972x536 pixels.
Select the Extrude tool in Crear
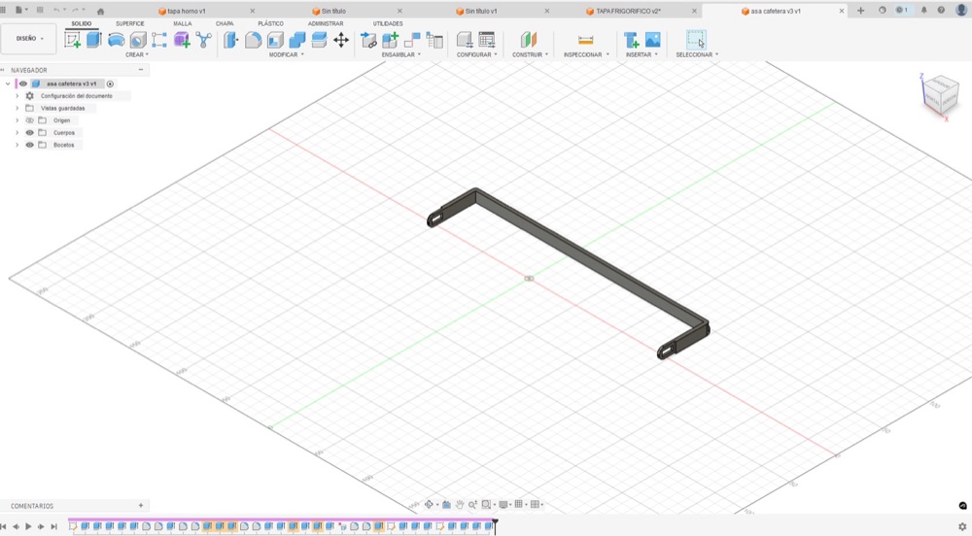[x=93, y=40]
